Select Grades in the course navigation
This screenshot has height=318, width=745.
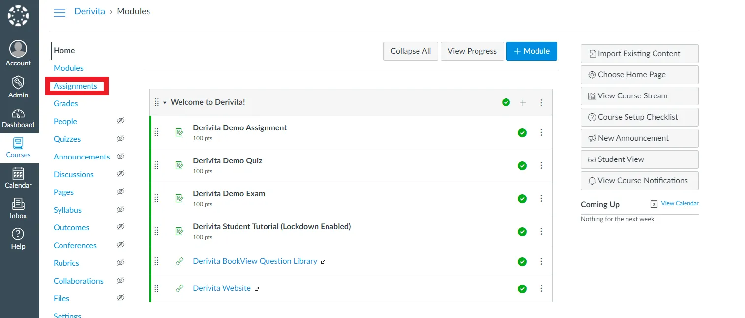[65, 103]
